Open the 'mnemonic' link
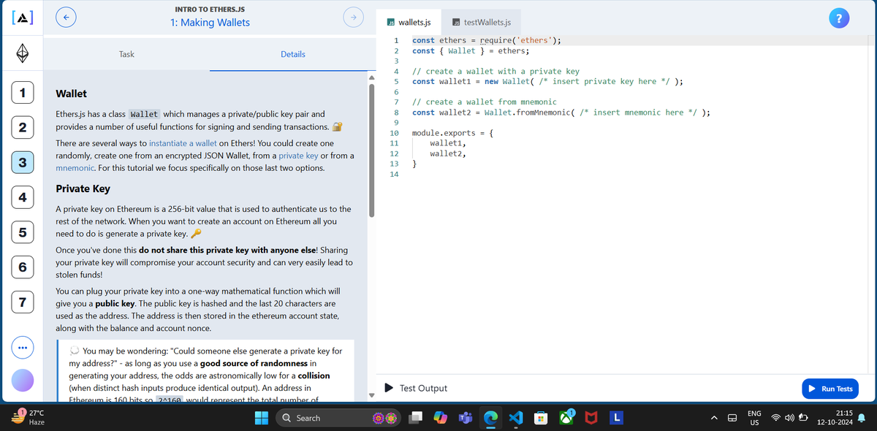This screenshot has width=877, height=431. pos(76,168)
